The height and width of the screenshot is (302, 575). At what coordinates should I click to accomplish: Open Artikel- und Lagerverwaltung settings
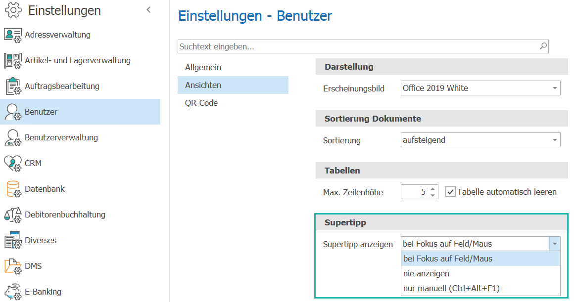(80, 60)
